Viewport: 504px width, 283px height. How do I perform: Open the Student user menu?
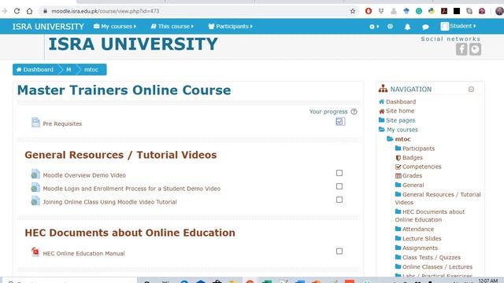click(458, 26)
